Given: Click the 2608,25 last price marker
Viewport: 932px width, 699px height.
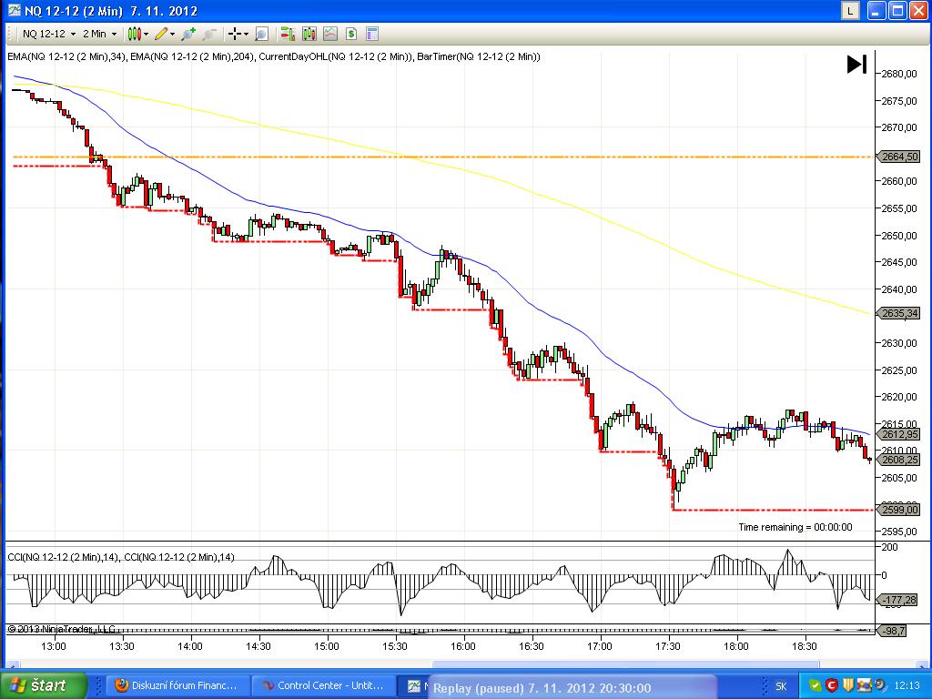Looking at the screenshot, I should pyautogui.click(x=898, y=460).
